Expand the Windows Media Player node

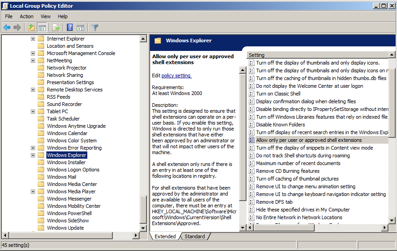click(33, 192)
